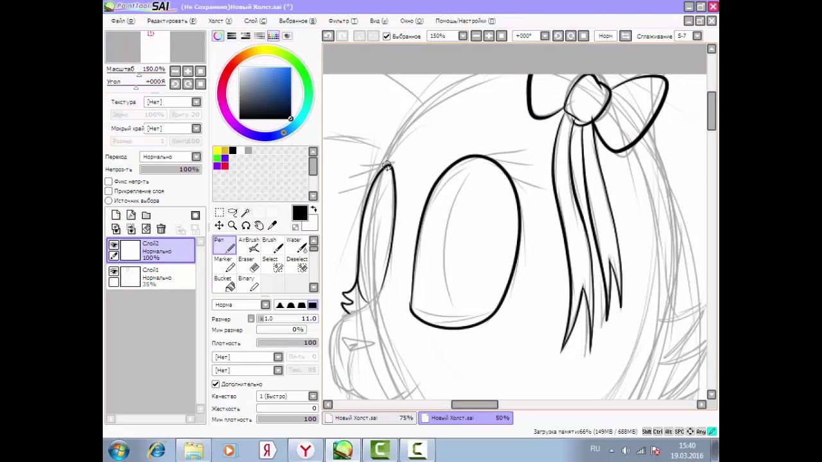Activate the rotate canvas tool
This screenshot has height=462, width=822.
pyautogui.click(x=246, y=225)
